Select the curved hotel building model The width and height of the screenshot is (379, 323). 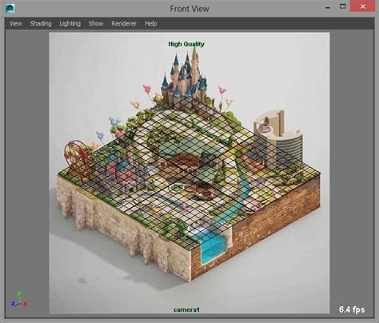coord(278,138)
